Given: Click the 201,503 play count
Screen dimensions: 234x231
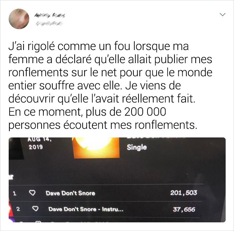Looking at the screenshot, I should pos(184,193).
